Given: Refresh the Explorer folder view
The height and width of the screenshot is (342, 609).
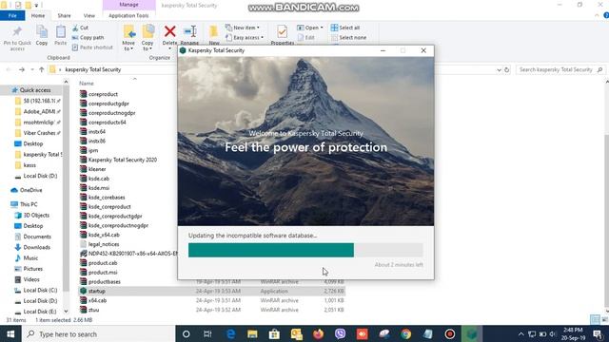Looking at the screenshot, I should [507, 69].
